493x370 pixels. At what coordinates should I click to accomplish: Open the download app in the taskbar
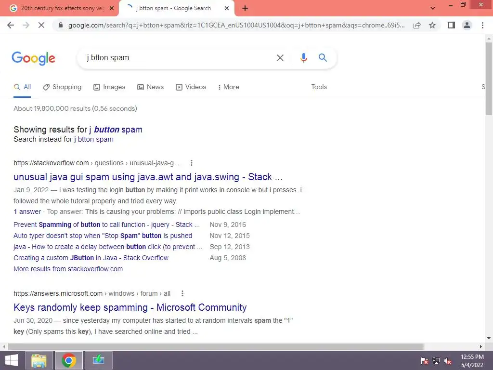coord(98,360)
